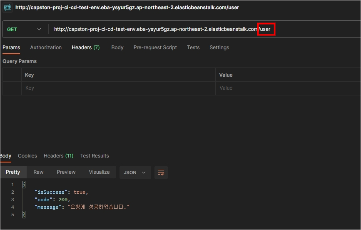Click the "isSuccess" key in the response
The width and height of the screenshot is (361, 230).
[x=51, y=192]
